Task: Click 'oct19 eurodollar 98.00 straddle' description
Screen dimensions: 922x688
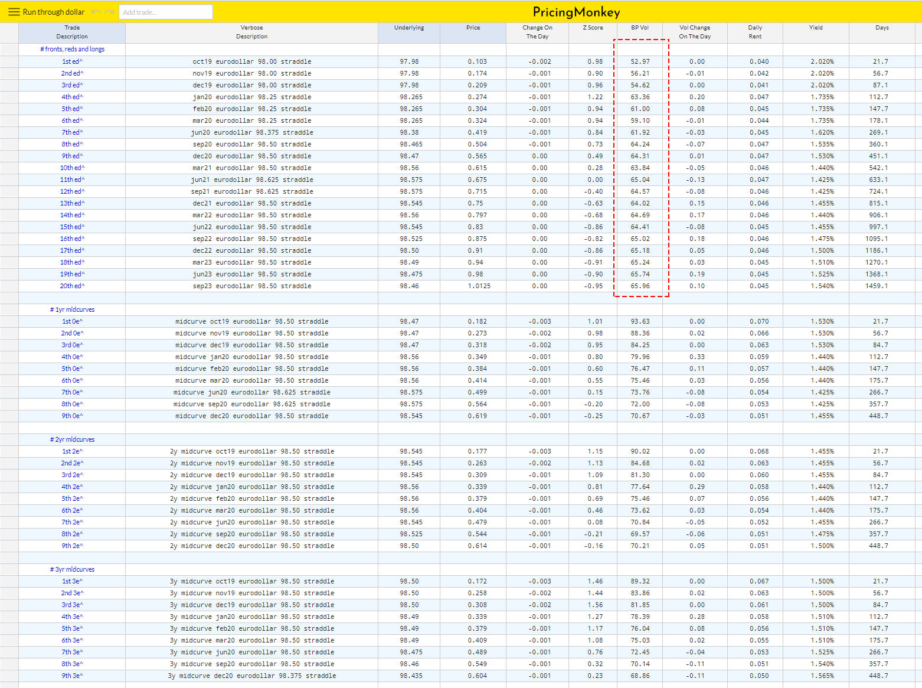Action: (x=251, y=61)
